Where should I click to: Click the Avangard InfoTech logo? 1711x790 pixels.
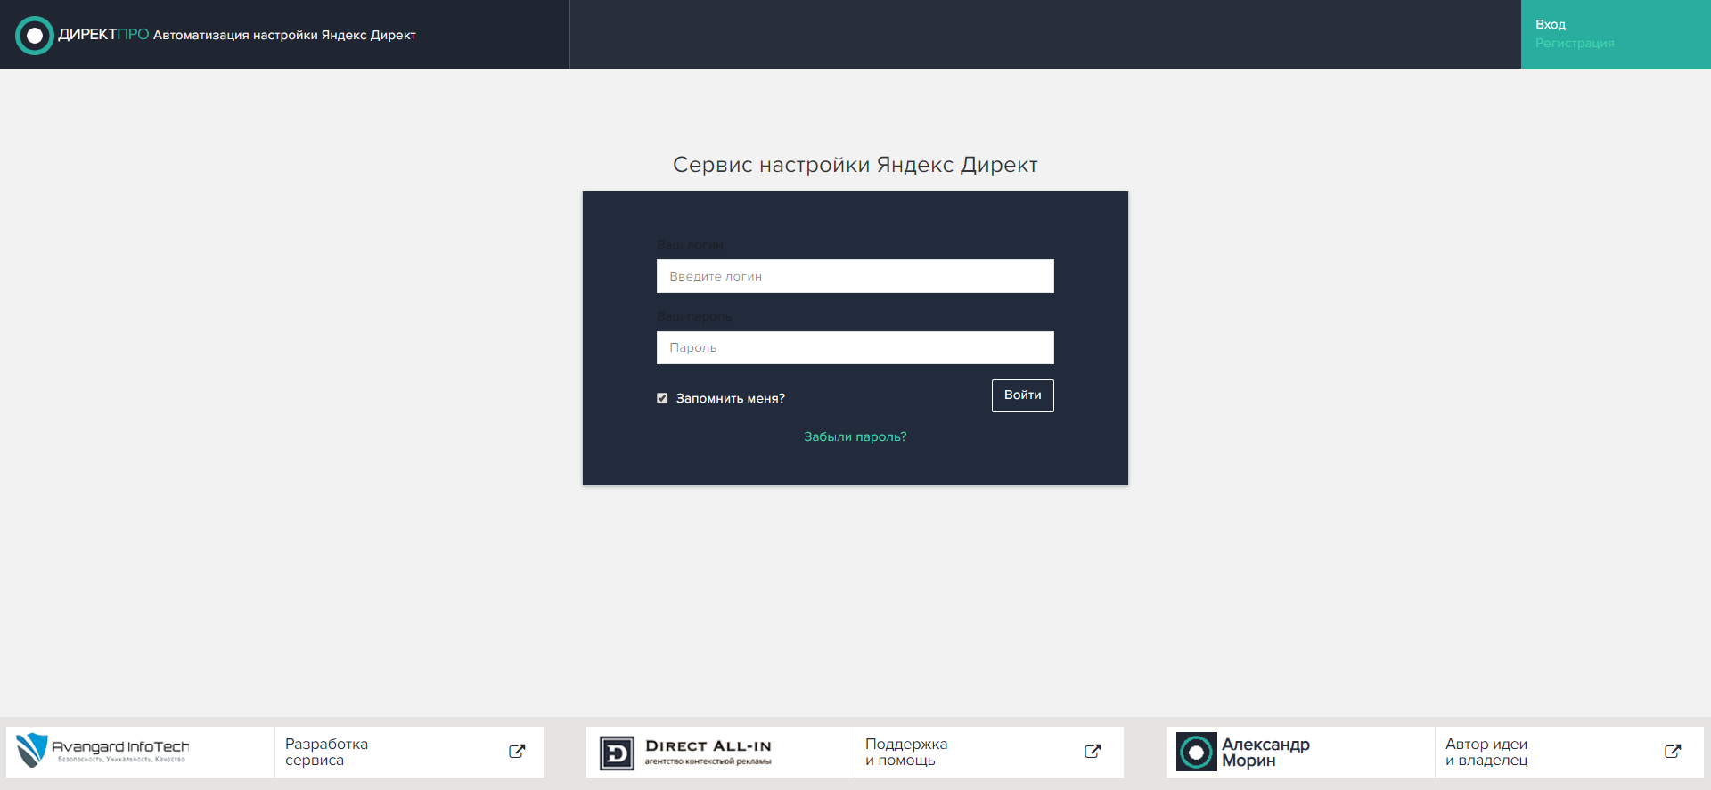point(103,751)
